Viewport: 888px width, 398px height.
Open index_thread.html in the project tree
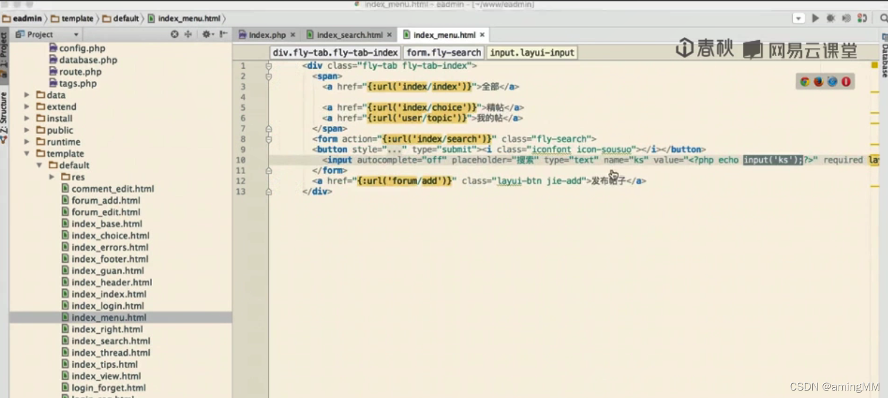(106, 353)
